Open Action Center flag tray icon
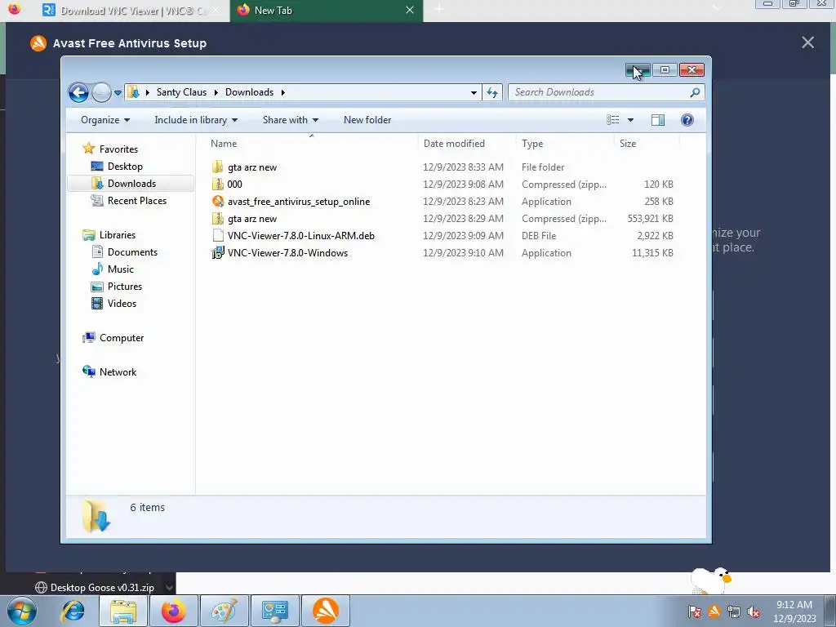This screenshot has width=836, height=627. 694,611
